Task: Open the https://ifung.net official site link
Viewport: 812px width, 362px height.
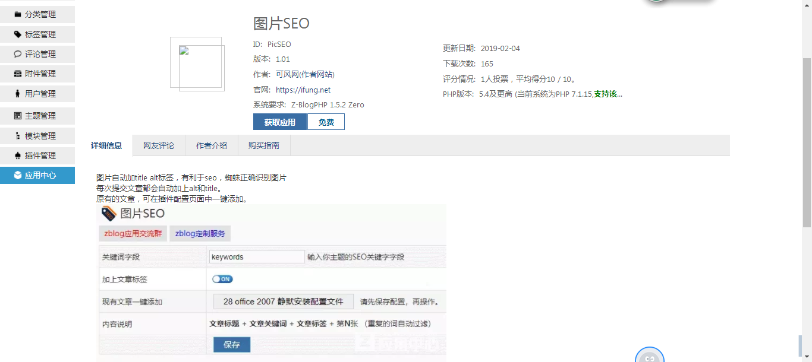Action: 303,90
